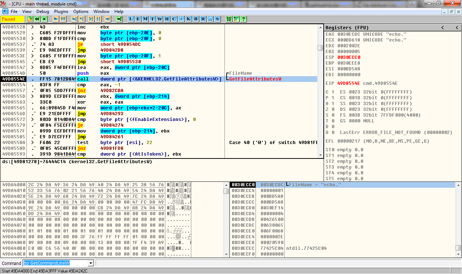Open the Plugins menu
The width and height of the screenshot is (462, 274).
(x=61, y=11)
